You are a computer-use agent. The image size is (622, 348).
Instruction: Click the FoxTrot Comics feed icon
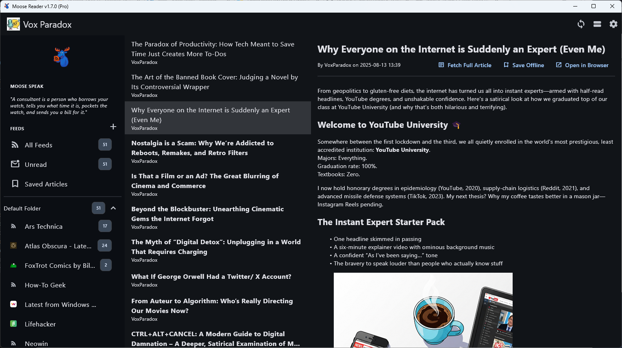click(13, 265)
